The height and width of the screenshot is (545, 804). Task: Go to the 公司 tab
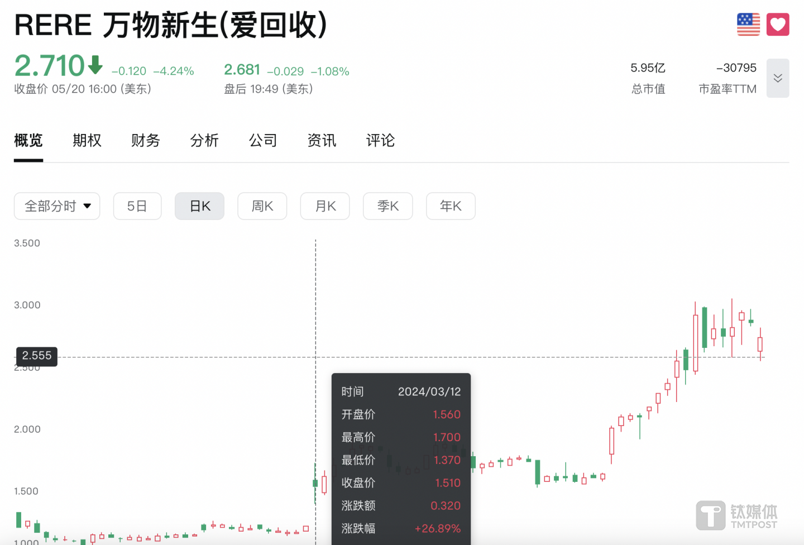263,140
